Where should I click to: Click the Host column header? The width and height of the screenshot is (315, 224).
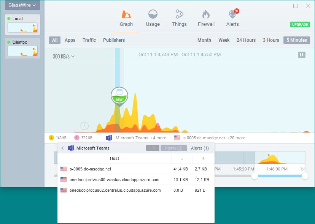(114, 158)
